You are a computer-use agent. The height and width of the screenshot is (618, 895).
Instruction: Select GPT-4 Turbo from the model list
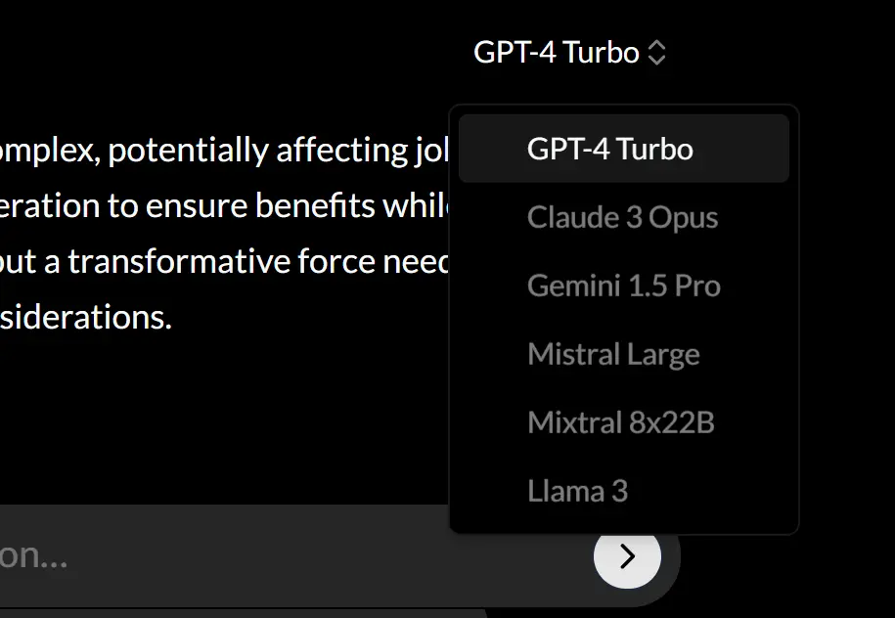[609, 149]
